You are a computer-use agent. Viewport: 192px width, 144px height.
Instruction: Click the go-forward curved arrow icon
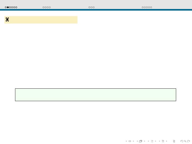pyautogui.click(x=189, y=141)
